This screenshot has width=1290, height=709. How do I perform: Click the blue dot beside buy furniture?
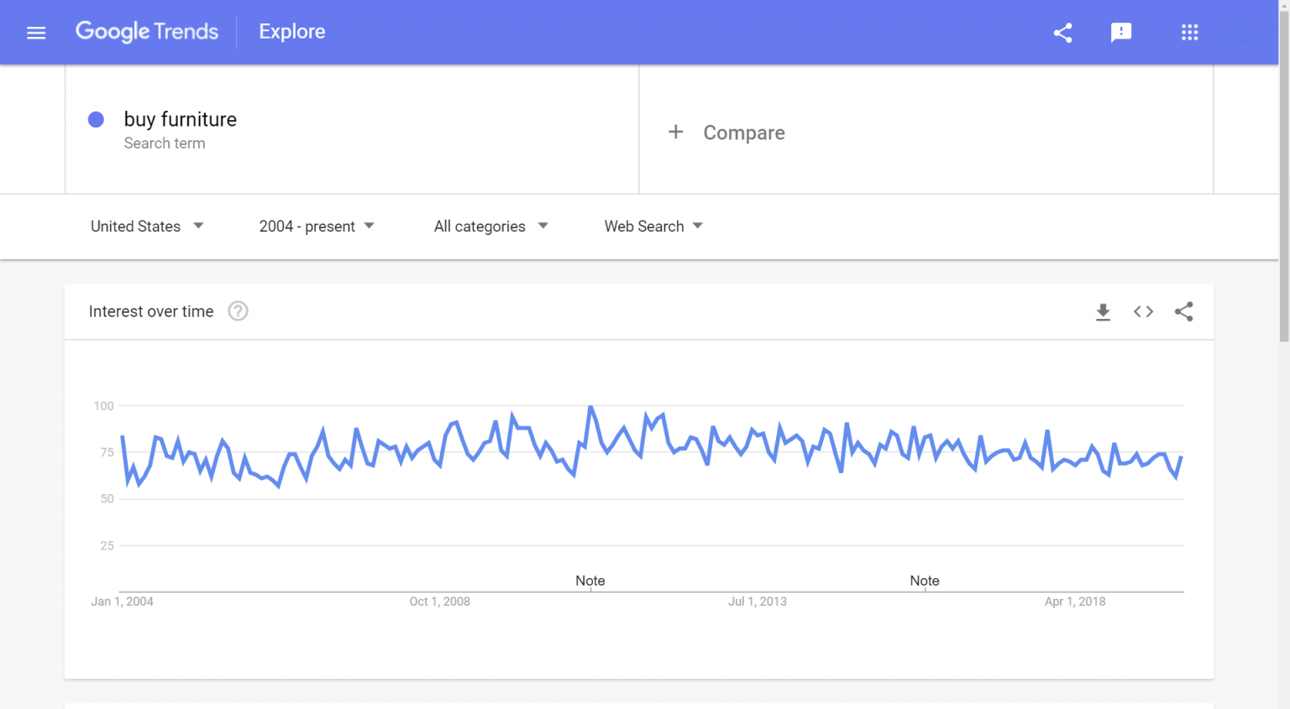coord(96,120)
